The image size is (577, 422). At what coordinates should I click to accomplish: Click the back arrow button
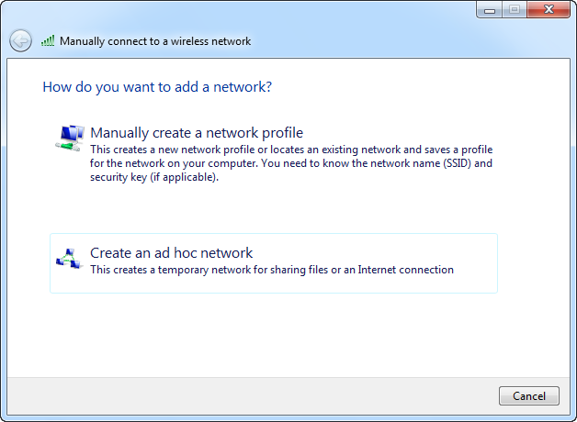coord(20,41)
